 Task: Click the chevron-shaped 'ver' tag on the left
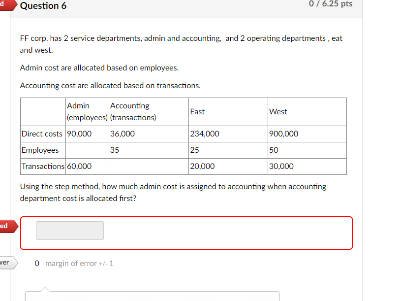tap(6, 263)
